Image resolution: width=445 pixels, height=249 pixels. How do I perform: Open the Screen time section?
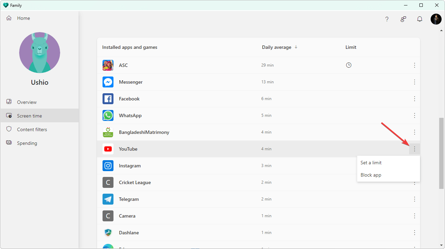tap(40, 116)
